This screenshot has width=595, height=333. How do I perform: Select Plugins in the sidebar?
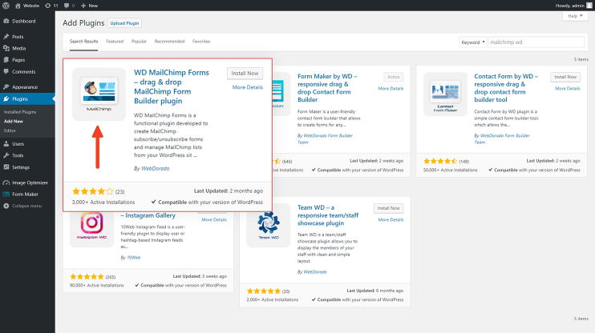coord(27,99)
